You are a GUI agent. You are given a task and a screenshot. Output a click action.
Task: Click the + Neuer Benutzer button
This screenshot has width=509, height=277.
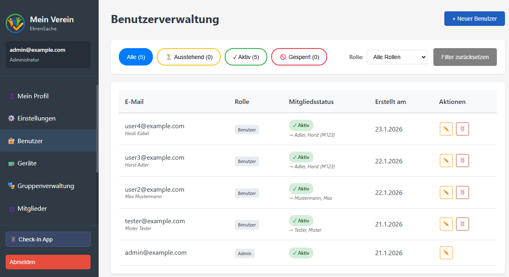tap(474, 19)
